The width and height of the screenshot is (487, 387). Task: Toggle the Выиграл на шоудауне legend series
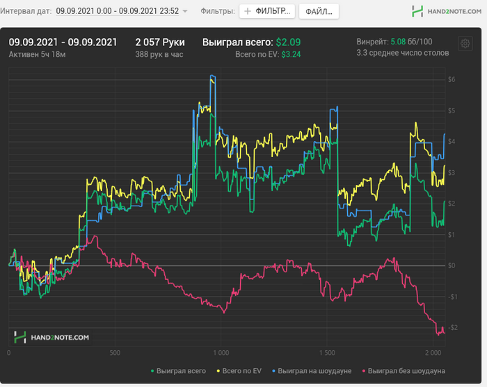[x=312, y=371]
